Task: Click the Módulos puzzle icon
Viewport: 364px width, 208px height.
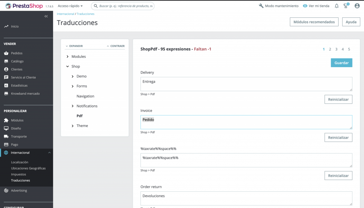Action: pos(6,120)
